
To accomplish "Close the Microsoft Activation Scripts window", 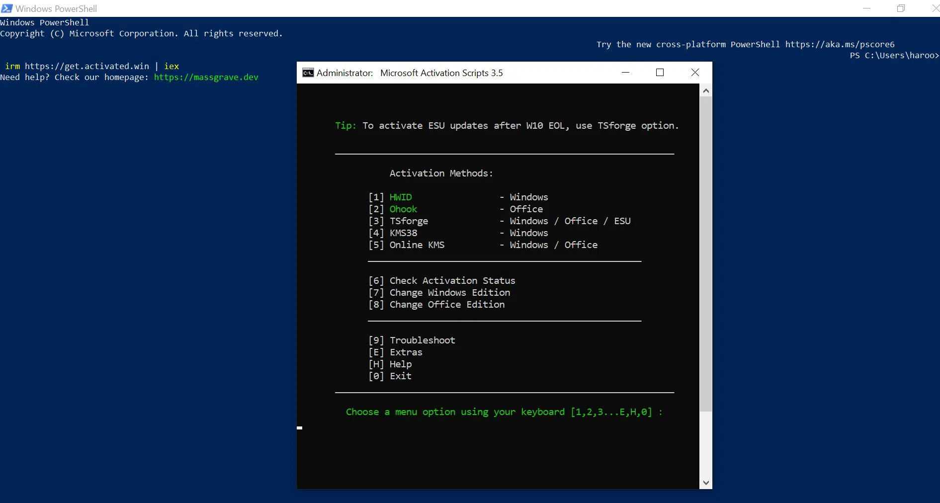I will [695, 73].
